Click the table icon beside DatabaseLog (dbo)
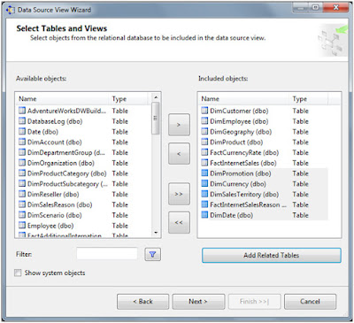This screenshot has width=354, height=323. click(22, 121)
